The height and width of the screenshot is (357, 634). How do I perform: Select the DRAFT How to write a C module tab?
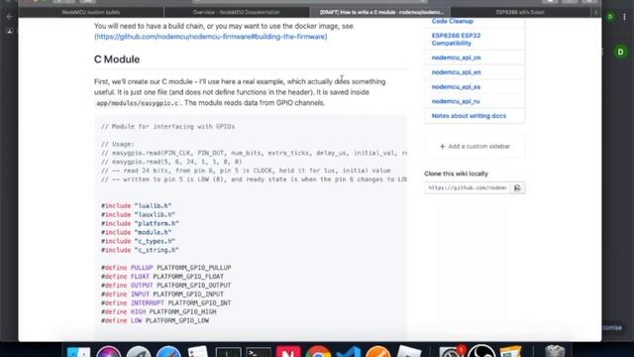click(x=380, y=12)
